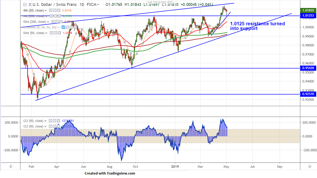Viewport: 317px width, 178px height.
Task: Click the U.S. Dollar / Swiss Franc title
Action: (x=54, y=5)
